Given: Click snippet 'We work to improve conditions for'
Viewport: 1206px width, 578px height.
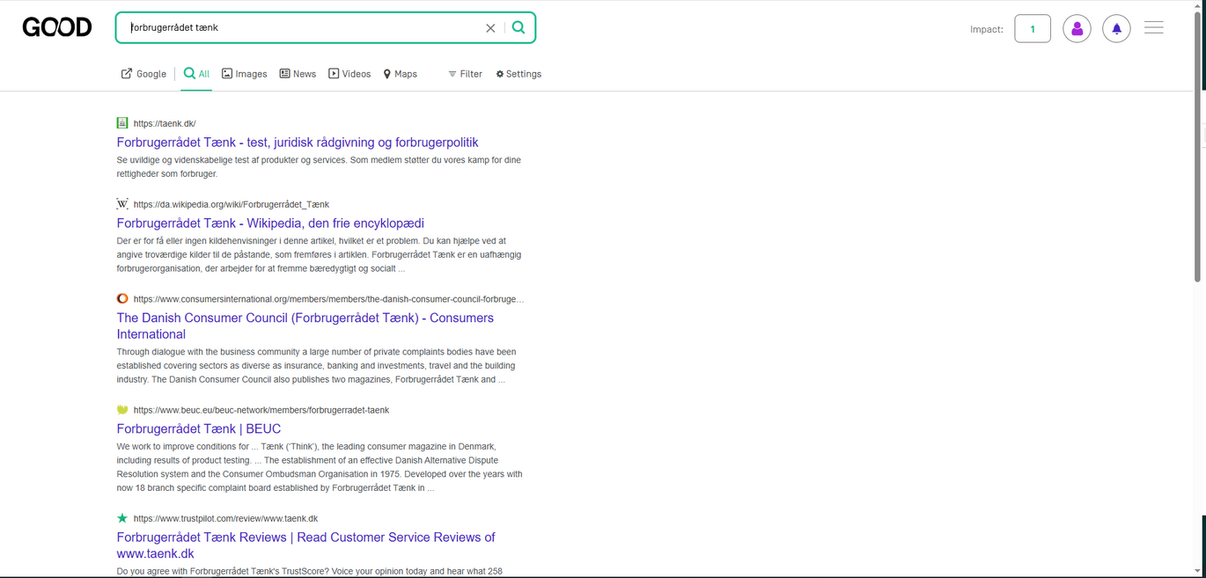Looking at the screenshot, I should coord(320,467).
